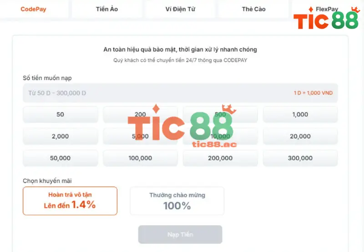Focus the deposit amount input field

[180, 93]
